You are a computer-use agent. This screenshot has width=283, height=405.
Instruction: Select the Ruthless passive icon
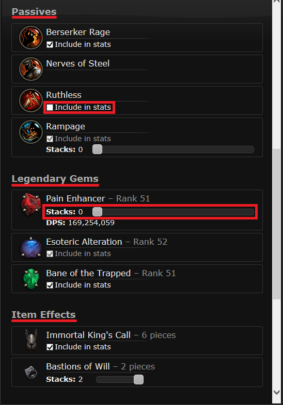(31, 100)
